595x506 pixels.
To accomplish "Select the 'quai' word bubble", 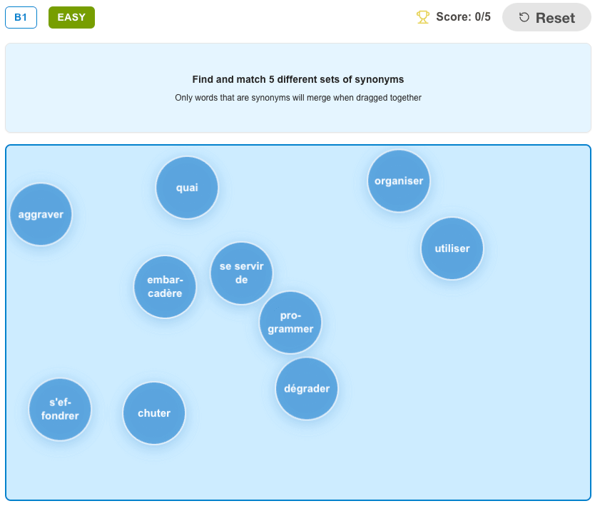I will (x=187, y=187).
